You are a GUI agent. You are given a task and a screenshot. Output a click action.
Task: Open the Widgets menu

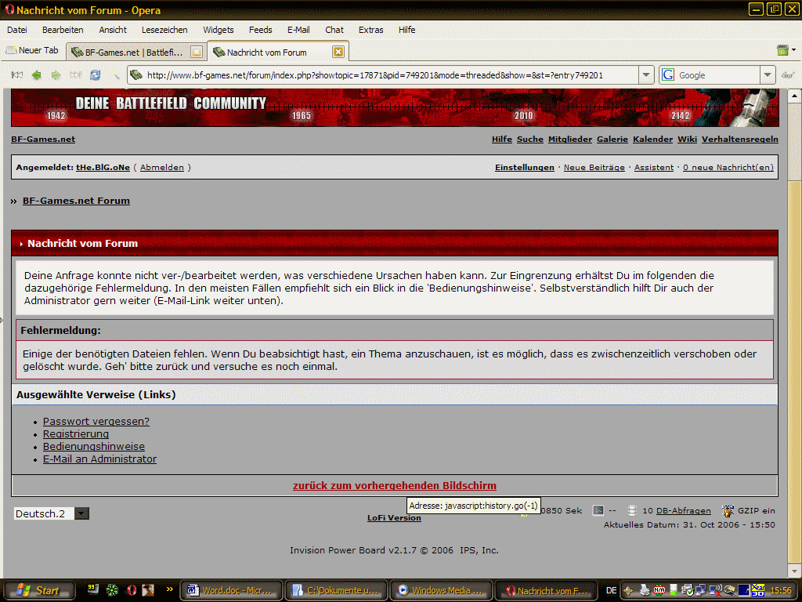click(218, 30)
